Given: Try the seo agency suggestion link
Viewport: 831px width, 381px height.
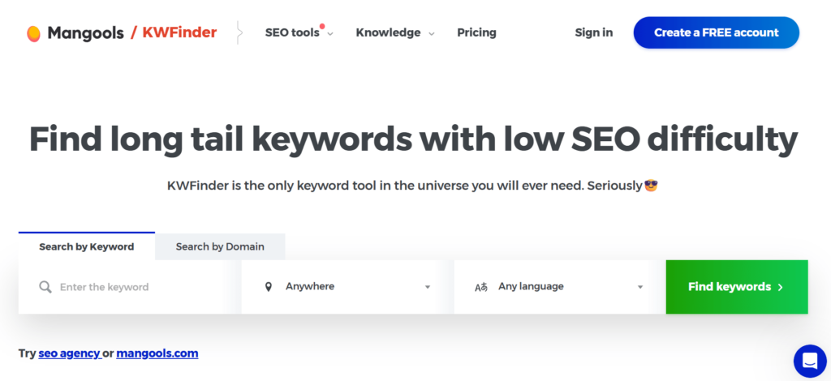Looking at the screenshot, I should pyautogui.click(x=70, y=353).
